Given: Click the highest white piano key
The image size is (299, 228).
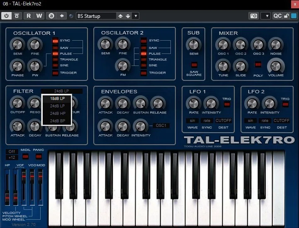Looking at the screenshot, I should click(x=278, y=189).
